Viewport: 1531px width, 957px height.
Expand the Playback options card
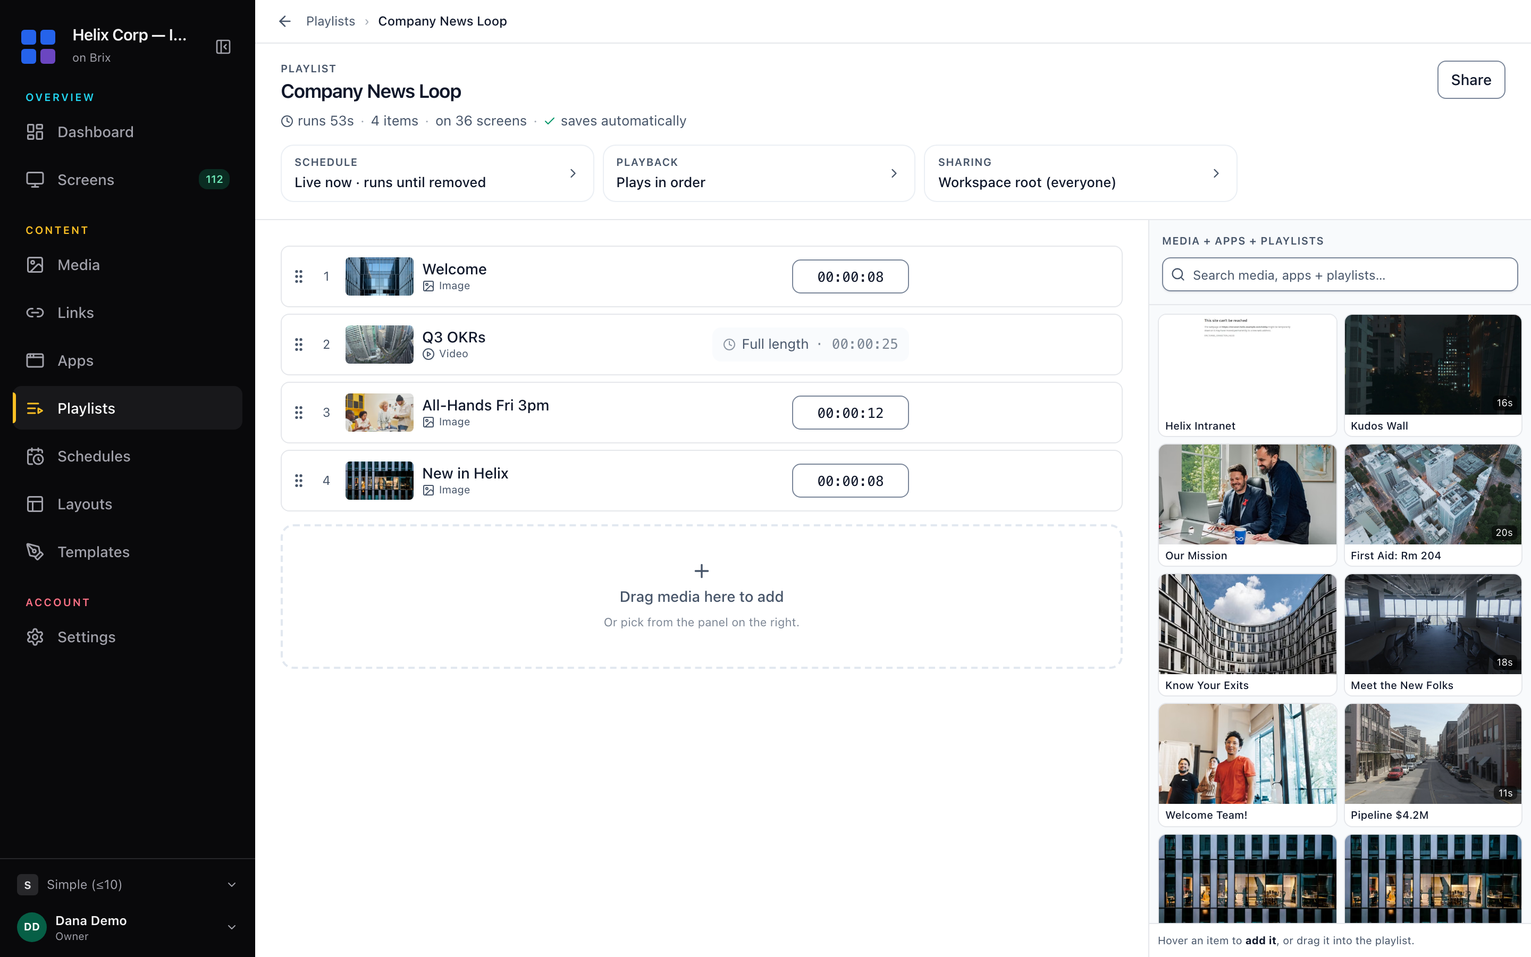tap(759, 173)
